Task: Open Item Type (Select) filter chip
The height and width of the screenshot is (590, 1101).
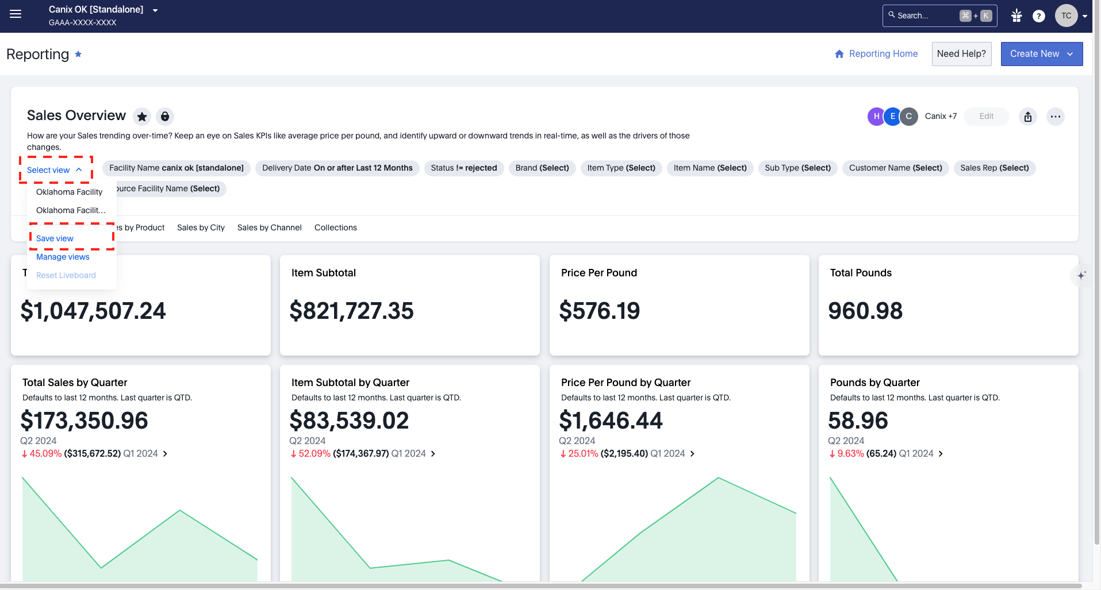Action: pyautogui.click(x=622, y=168)
